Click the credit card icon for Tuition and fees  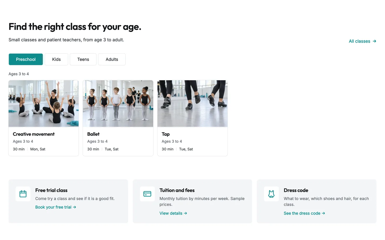pyautogui.click(x=147, y=194)
